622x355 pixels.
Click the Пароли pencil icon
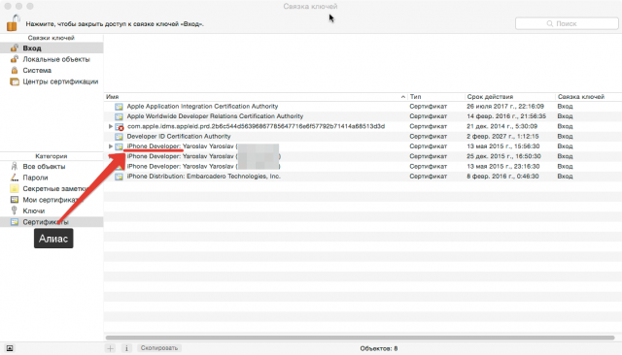tap(15, 177)
